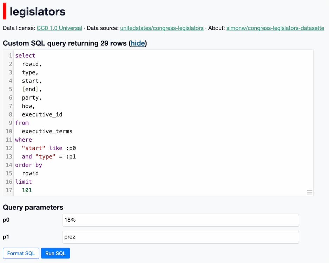Screen dimensions: 329x263
Task: Open the CC0 1.0 Universal license link
Action: click(x=59, y=28)
